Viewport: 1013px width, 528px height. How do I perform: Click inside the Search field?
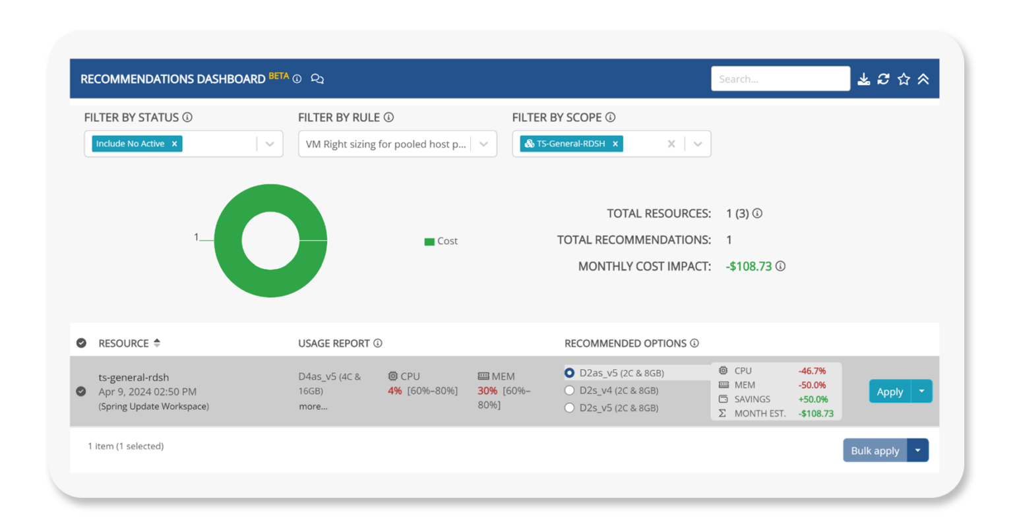[780, 78]
